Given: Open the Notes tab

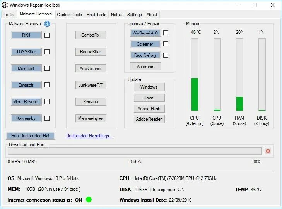Looking at the screenshot, I should pos(116,15).
